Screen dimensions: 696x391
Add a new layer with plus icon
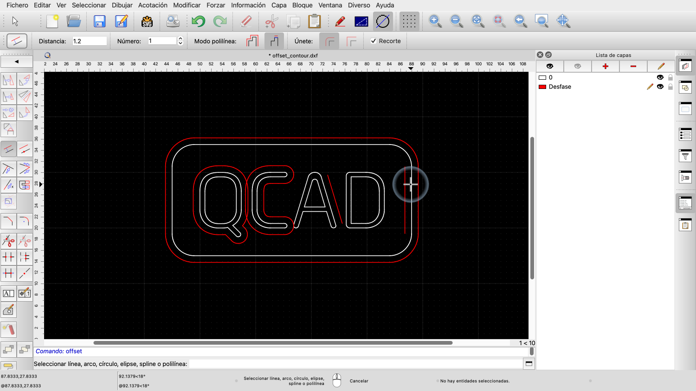click(x=605, y=66)
